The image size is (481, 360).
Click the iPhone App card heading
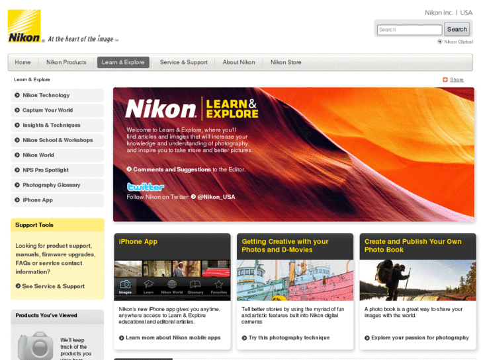click(x=138, y=241)
